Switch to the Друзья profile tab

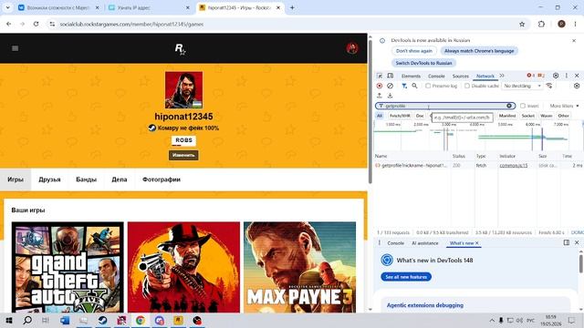(x=49, y=179)
